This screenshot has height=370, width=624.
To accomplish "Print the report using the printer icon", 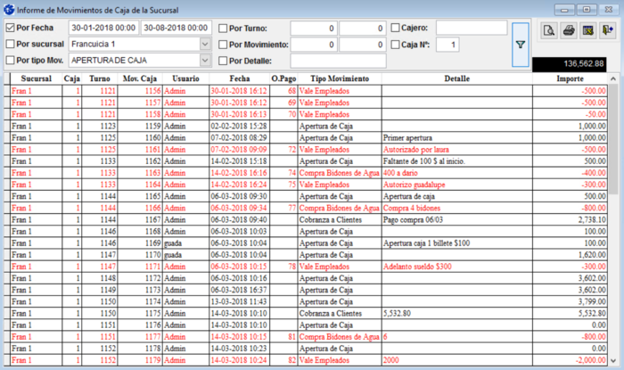I will click(568, 31).
